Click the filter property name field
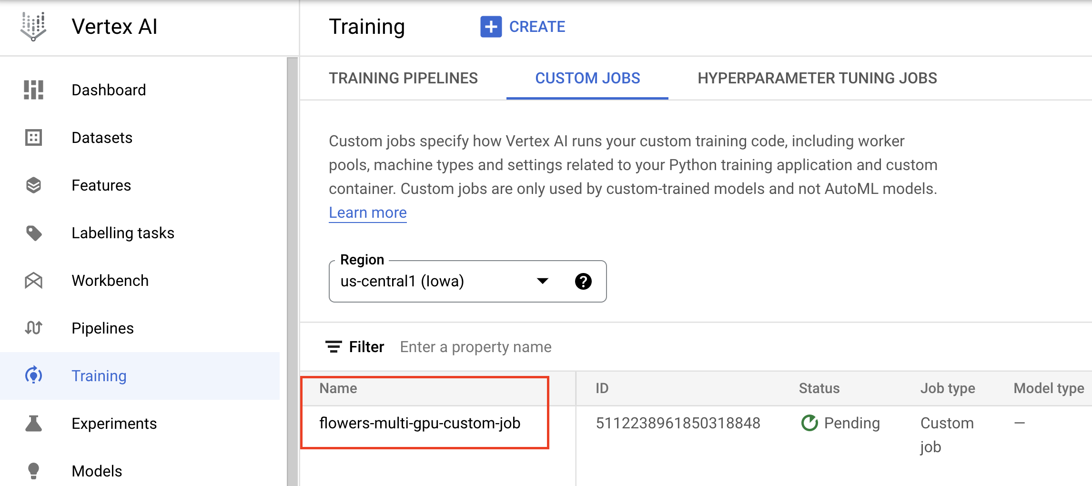 [x=476, y=347]
